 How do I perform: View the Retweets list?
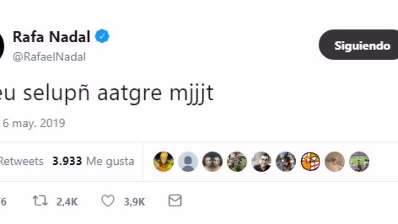(21, 161)
